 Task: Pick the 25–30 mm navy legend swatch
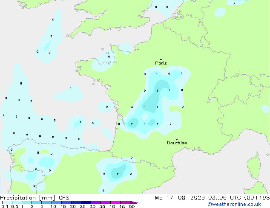click(86, 202)
